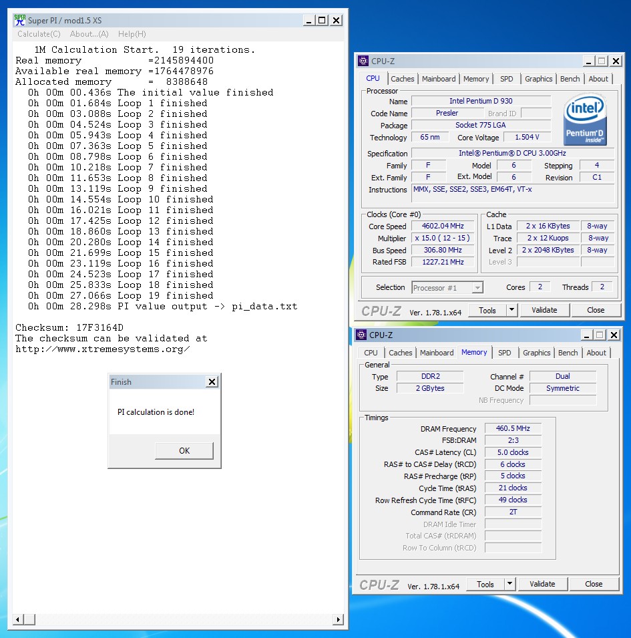Close the lower CPU-Z Memory window via title X

click(x=614, y=335)
